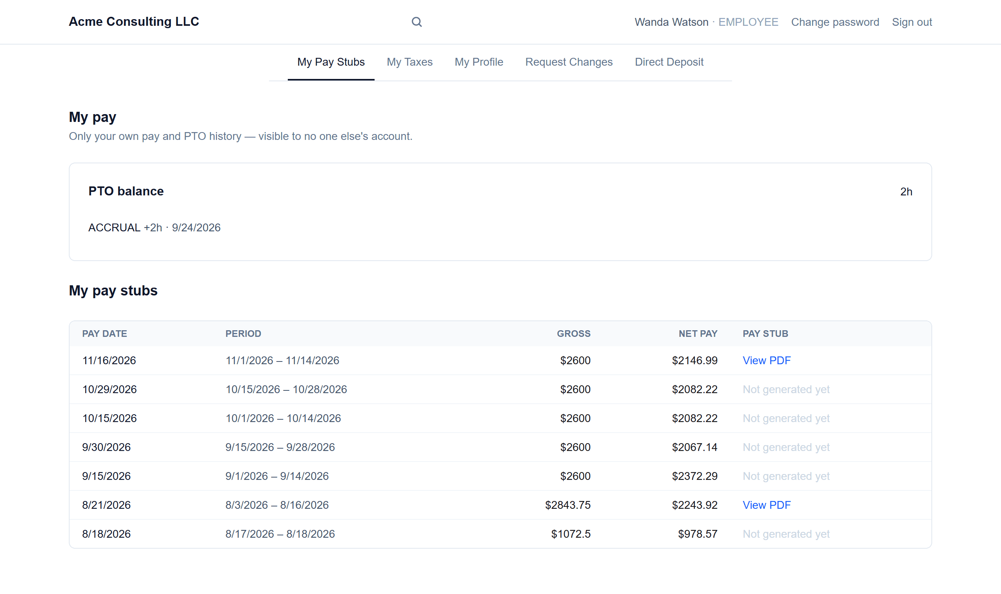Click the EMPLOYEE role label
This screenshot has width=1001, height=594.
pyautogui.click(x=748, y=22)
